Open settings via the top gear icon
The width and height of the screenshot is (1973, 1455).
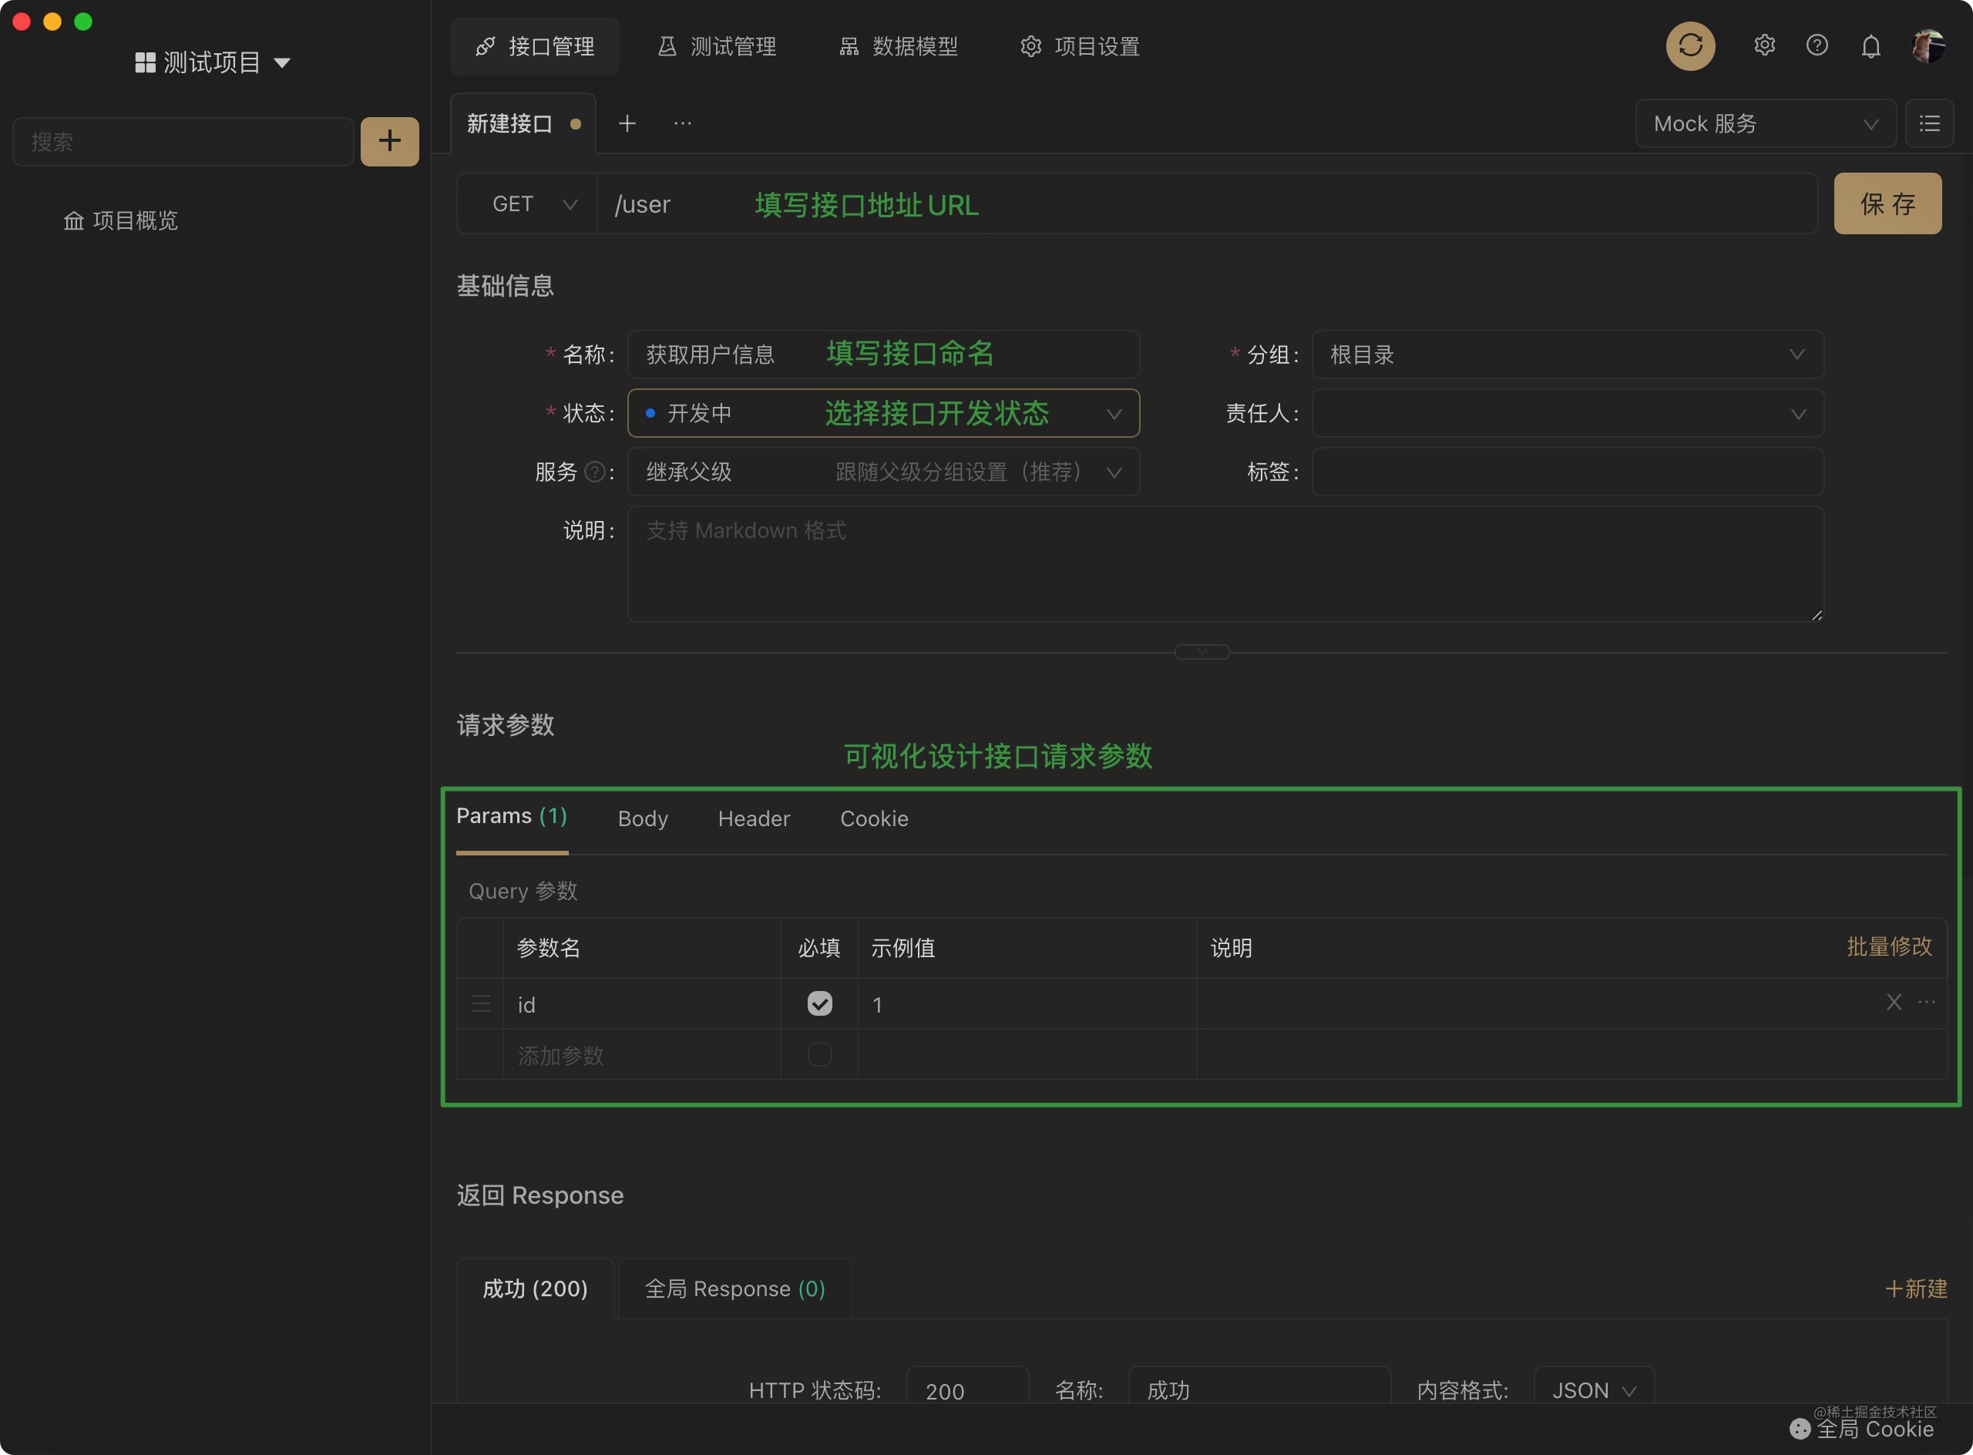[1763, 45]
